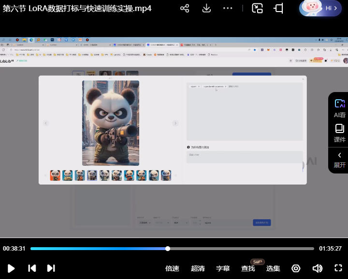The image size is (348, 279).
Task: Toggle the 字幕 subtitles option
Action: pyautogui.click(x=223, y=268)
